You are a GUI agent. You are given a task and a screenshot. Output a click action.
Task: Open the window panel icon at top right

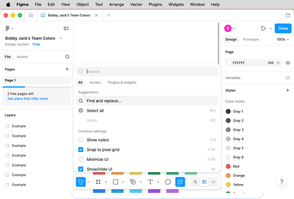pyautogui.click(x=288, y=15)
